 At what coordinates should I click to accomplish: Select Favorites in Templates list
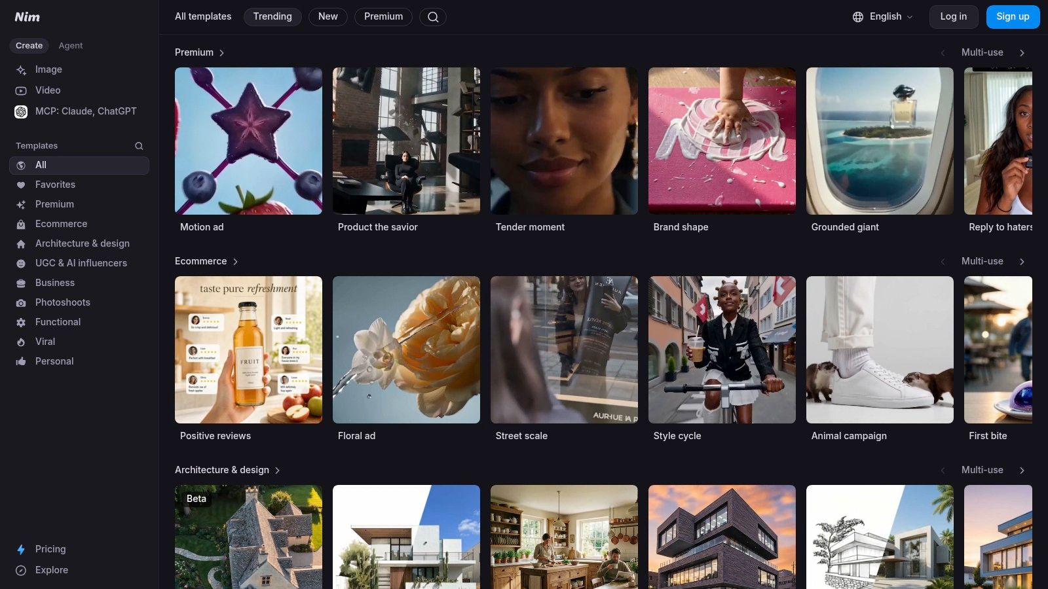[79, 185]
